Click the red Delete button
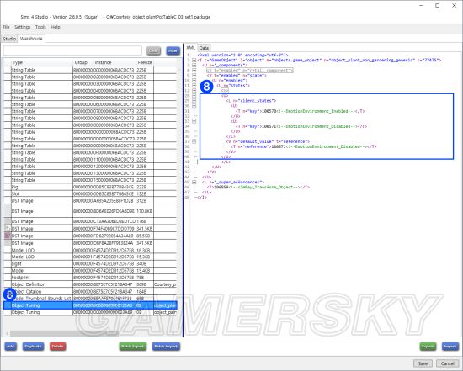Image resolution: width=463 pixels, height=371 pixels. 57,347
